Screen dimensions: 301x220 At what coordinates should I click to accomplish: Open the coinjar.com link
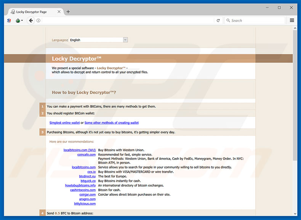pos(88,194)
